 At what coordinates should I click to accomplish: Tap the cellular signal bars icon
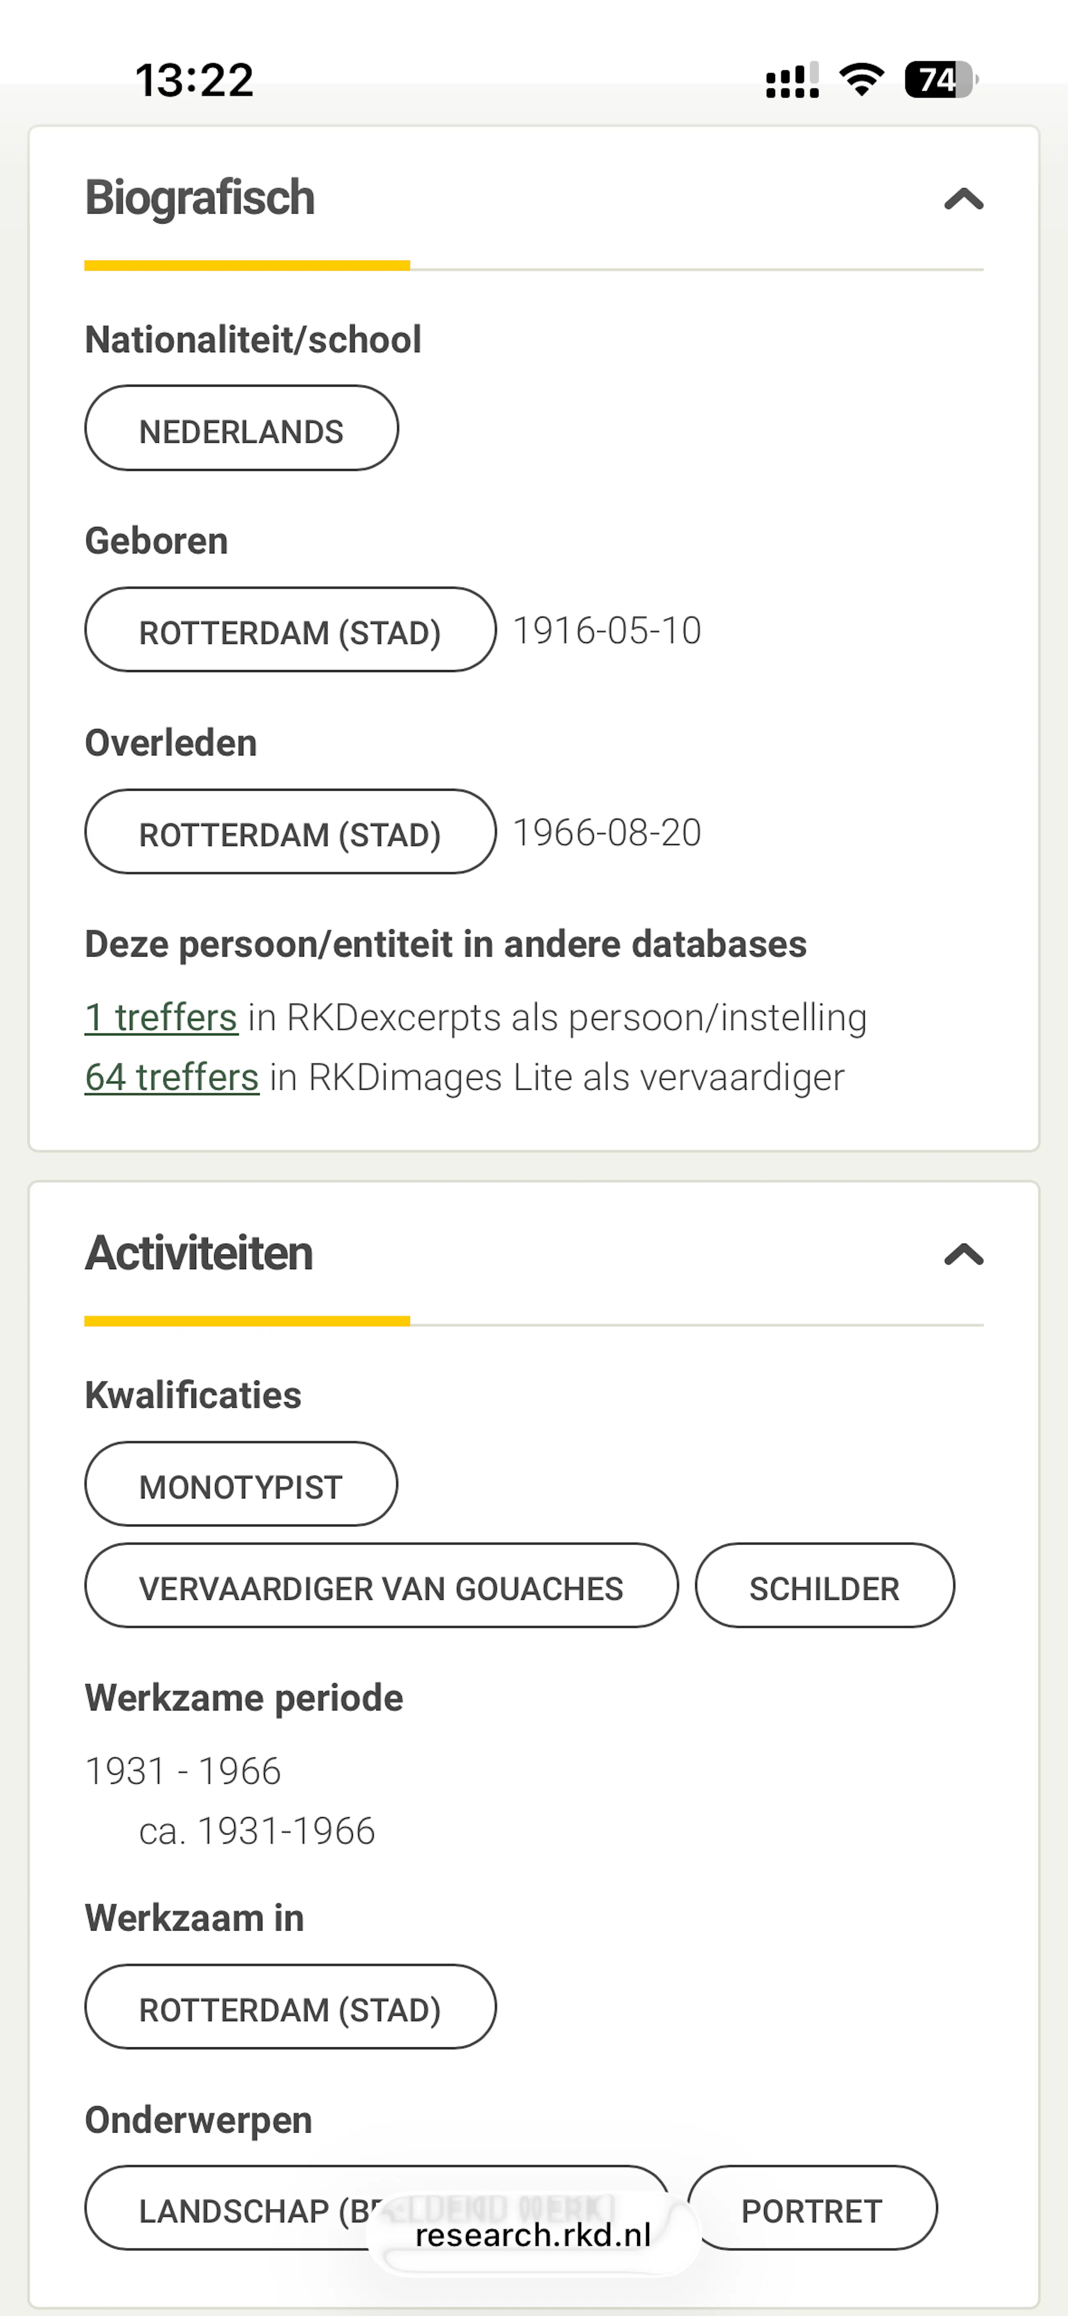(791, 81)
